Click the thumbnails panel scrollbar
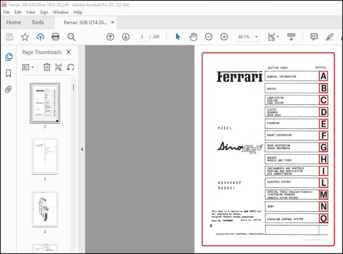This screenshot has width=343, height=254. point(74,87)
